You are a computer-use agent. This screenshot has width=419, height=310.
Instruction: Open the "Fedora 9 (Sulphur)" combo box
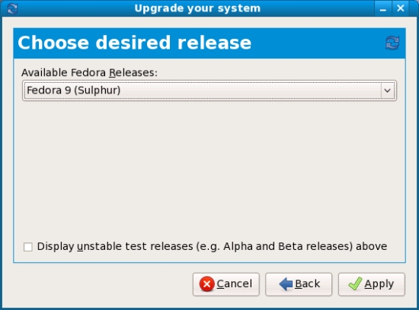209,90
